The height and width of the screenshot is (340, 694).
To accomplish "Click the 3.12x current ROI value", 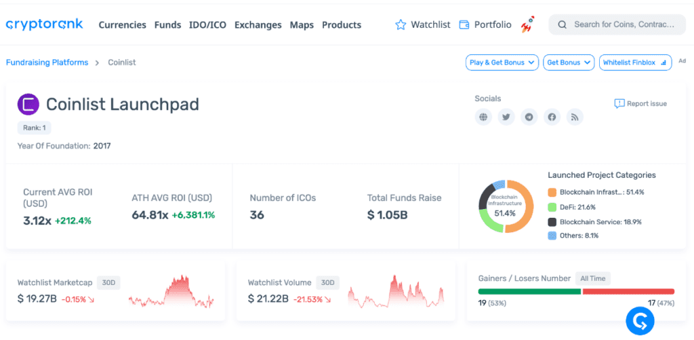I will 37,221.
